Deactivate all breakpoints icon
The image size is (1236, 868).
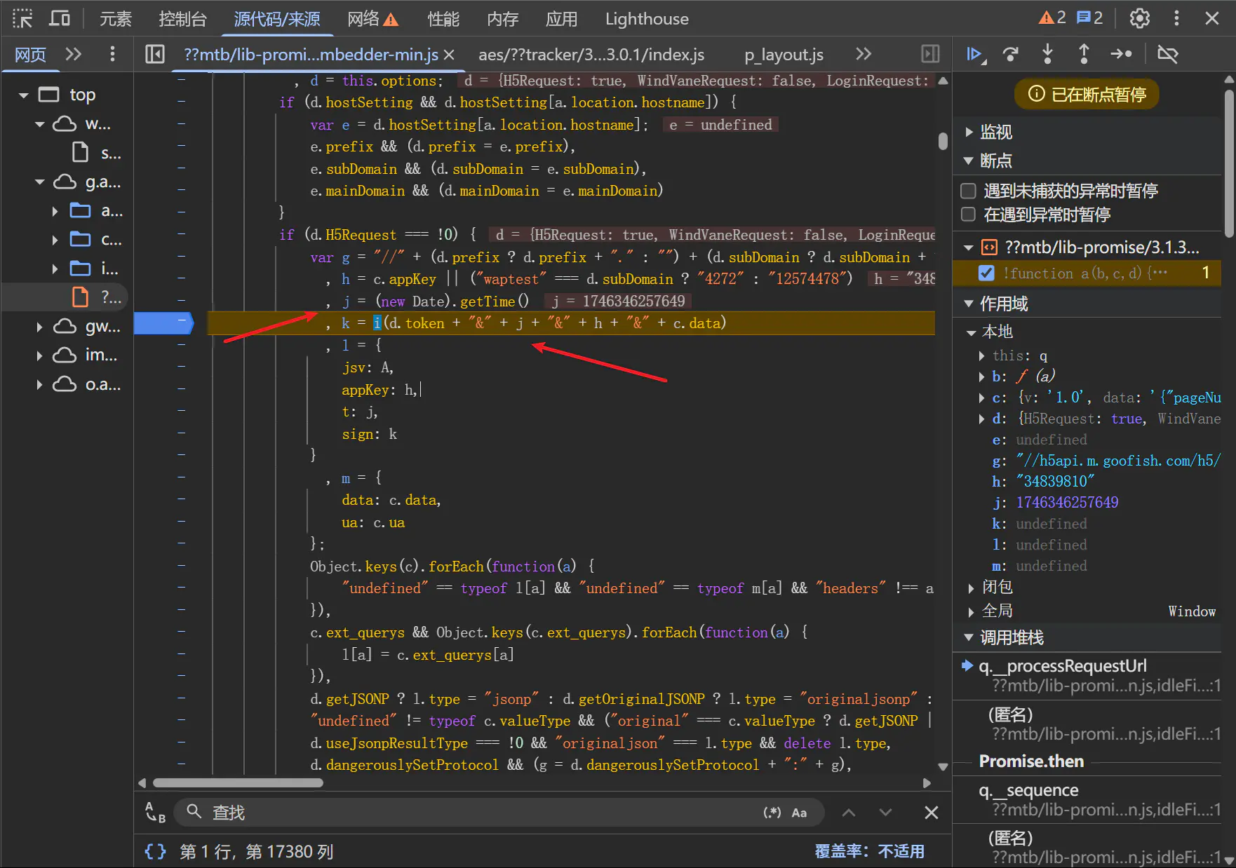1168,54
